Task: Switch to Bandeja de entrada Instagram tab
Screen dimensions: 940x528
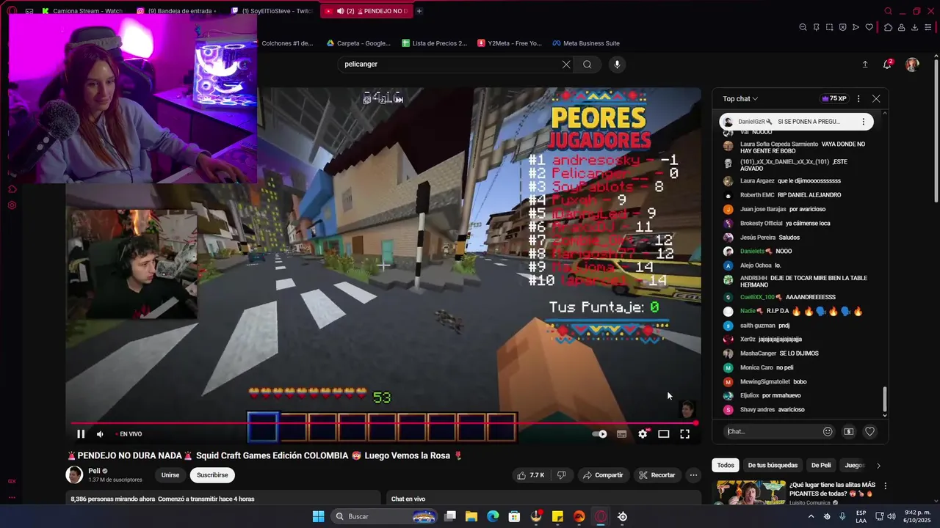Action: 177,11
